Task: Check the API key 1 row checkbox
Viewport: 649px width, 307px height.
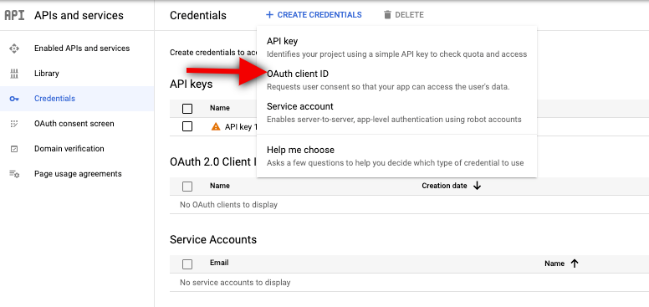Action: [x=187, y=126]
